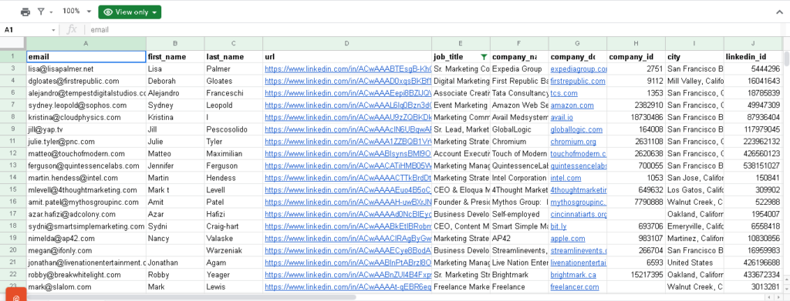Click the View only button
The height and width of the screenshot is (301, 790).
(130, 12)
